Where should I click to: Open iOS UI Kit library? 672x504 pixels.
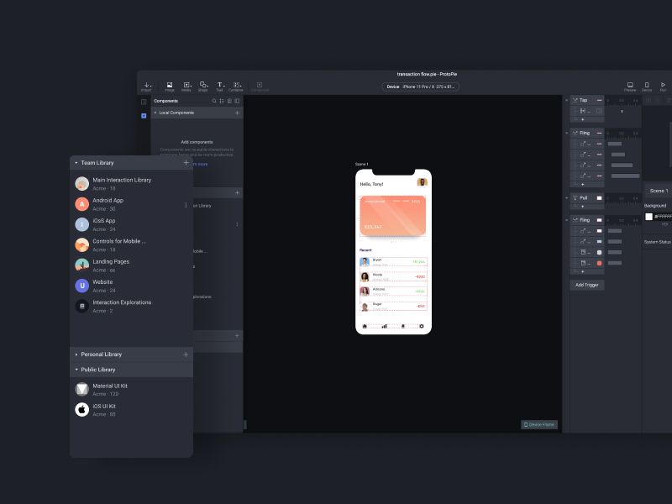pos(131,410)
